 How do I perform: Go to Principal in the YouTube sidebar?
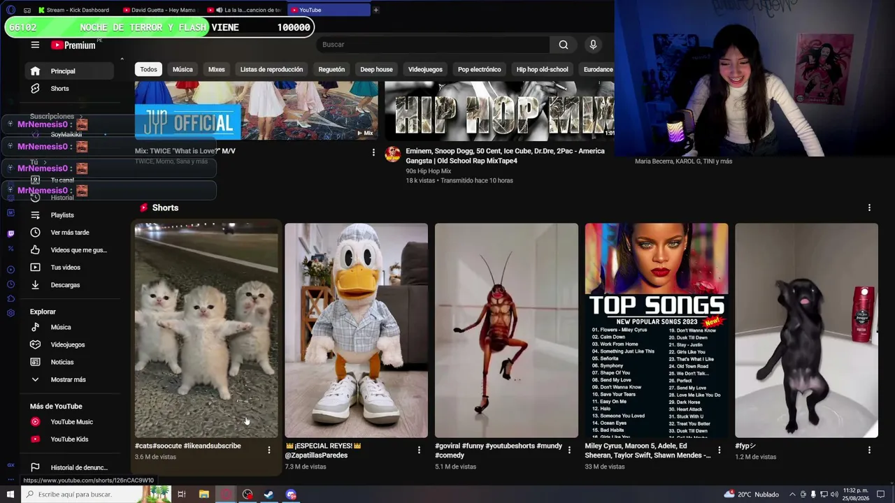coord(69,71)
